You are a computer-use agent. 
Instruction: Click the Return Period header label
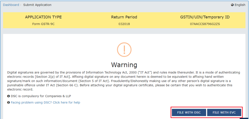[x=124, y=17]
